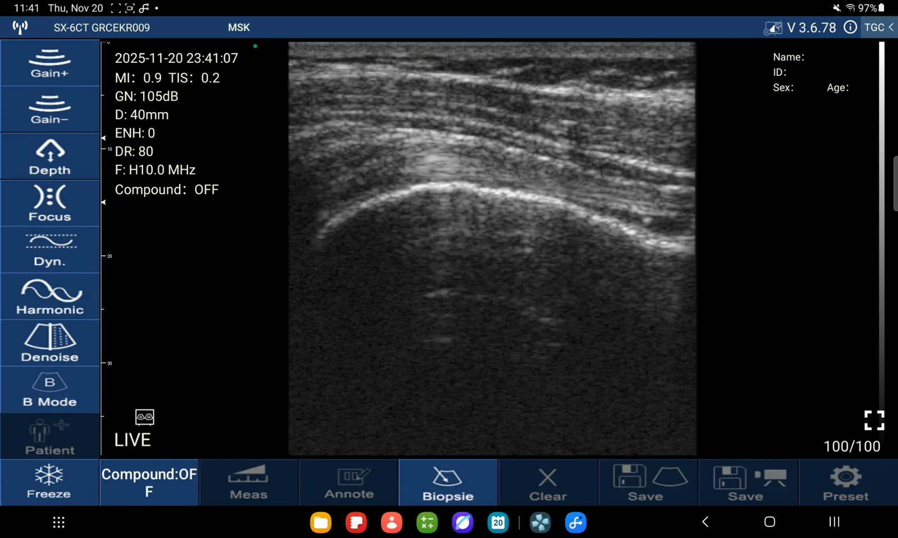Tap the GN: 105dB readout
The width and height of the screenshot is (898, 538).
click(146, 96)
